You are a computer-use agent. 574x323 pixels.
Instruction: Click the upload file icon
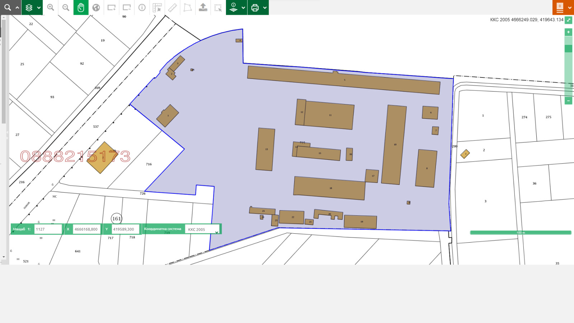[203, 8]
